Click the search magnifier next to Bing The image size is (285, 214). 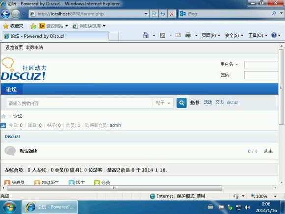tap(273, 13)
